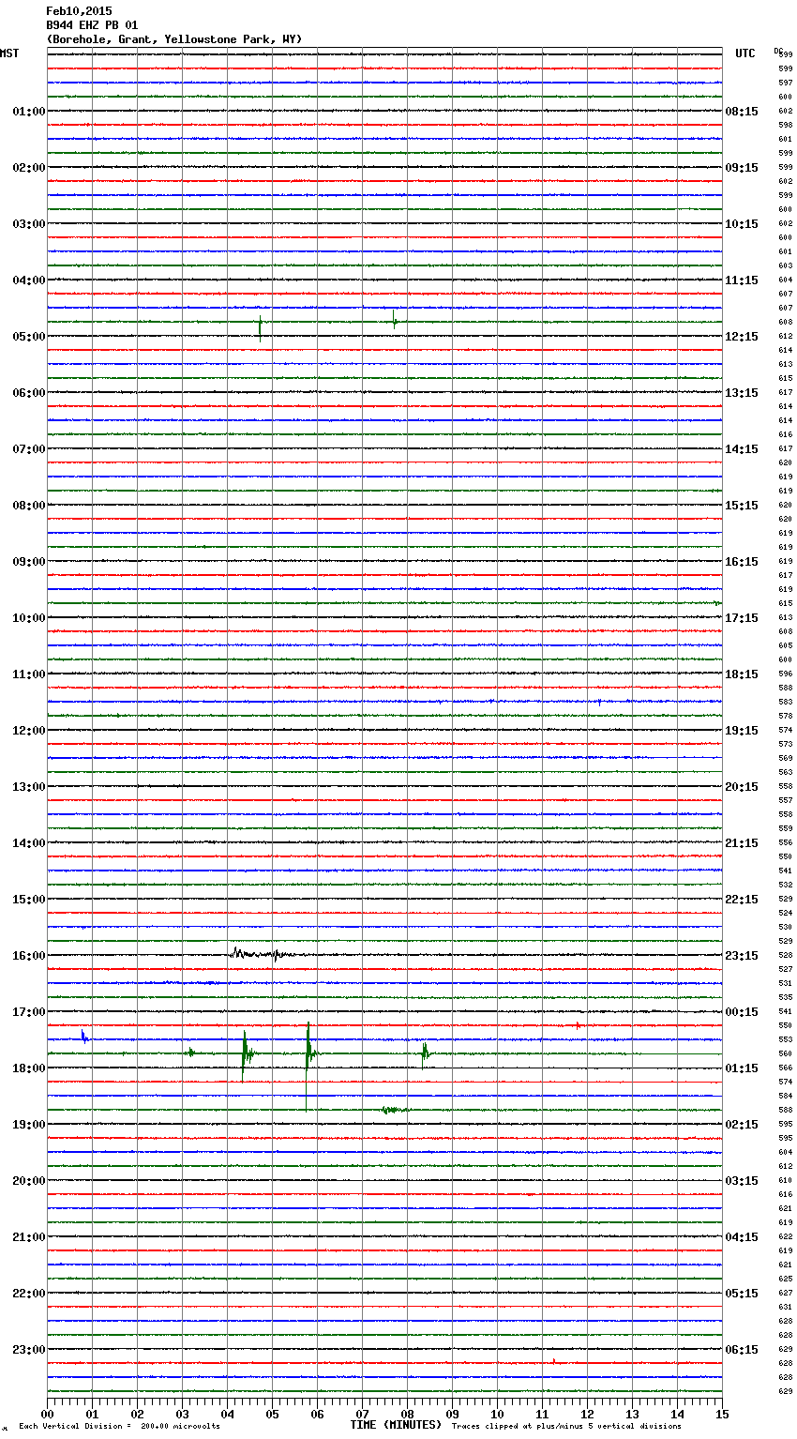Click the 15:15 UTC time label
Screen dimensions: 797x1439
point(742,506)
